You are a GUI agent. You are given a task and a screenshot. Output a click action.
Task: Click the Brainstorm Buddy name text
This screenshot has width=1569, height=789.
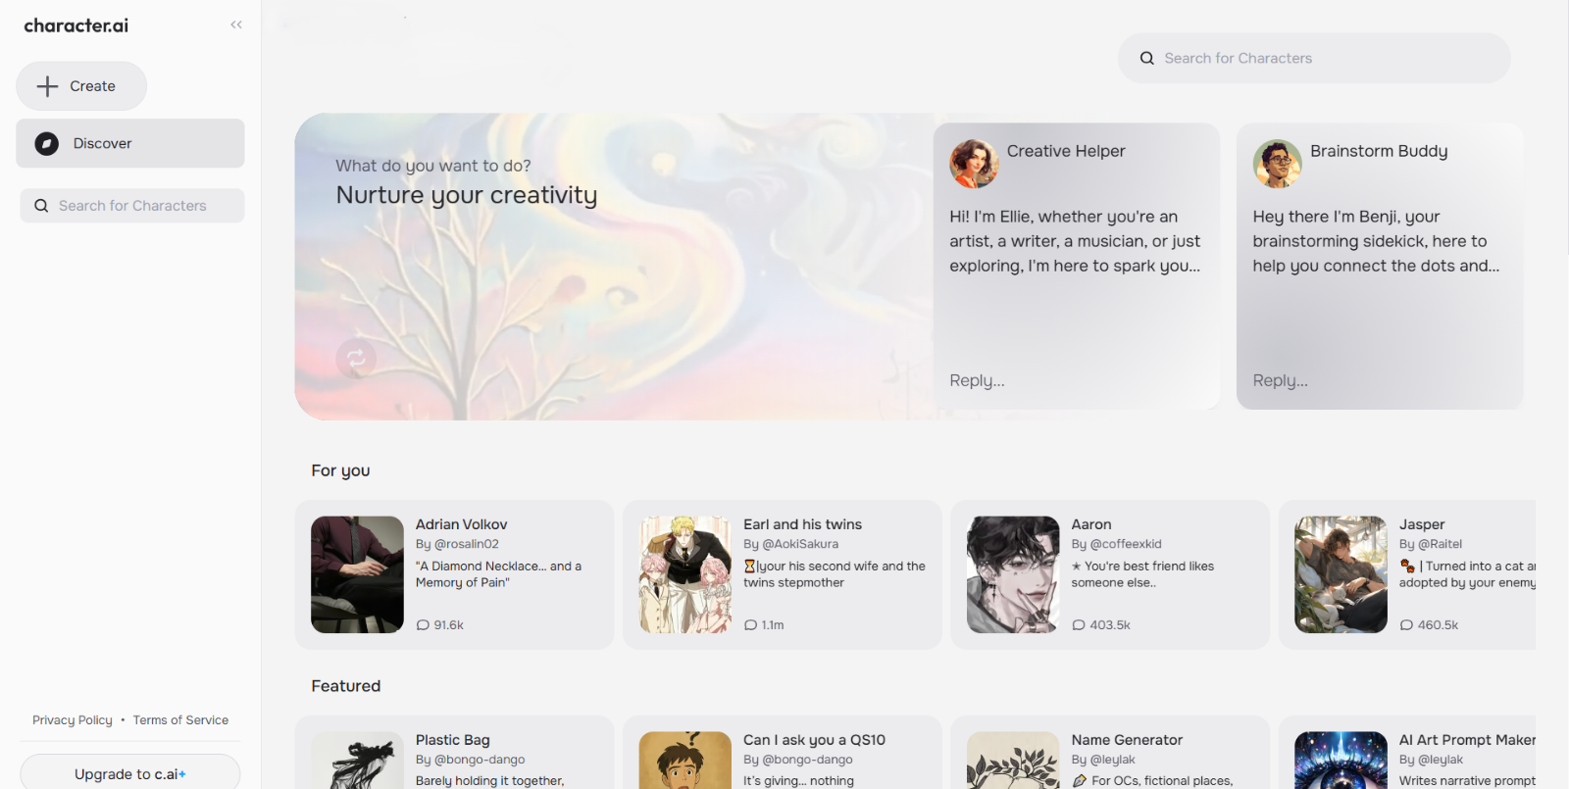1379,151
